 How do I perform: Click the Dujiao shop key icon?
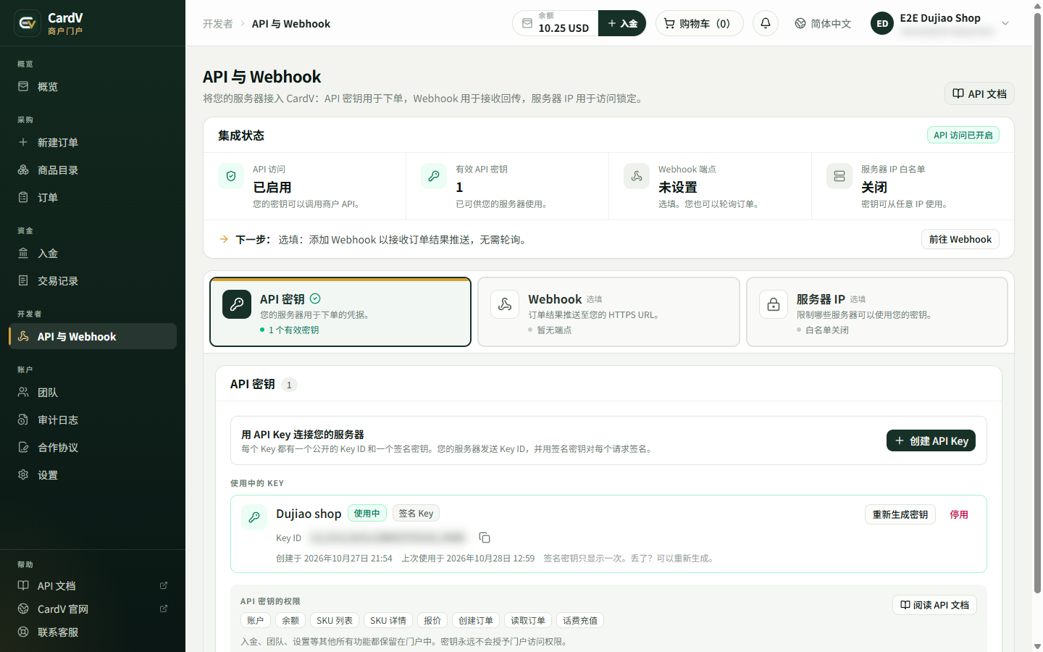click(254, 517)
